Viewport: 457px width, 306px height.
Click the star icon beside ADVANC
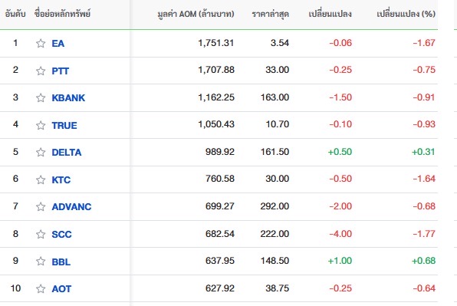point(41,206)
